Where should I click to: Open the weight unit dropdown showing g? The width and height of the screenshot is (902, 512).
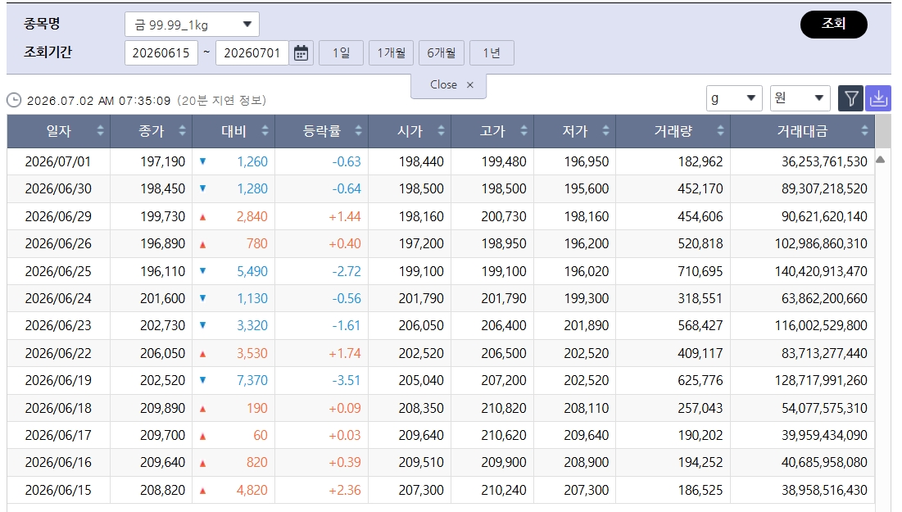point(734,98)
